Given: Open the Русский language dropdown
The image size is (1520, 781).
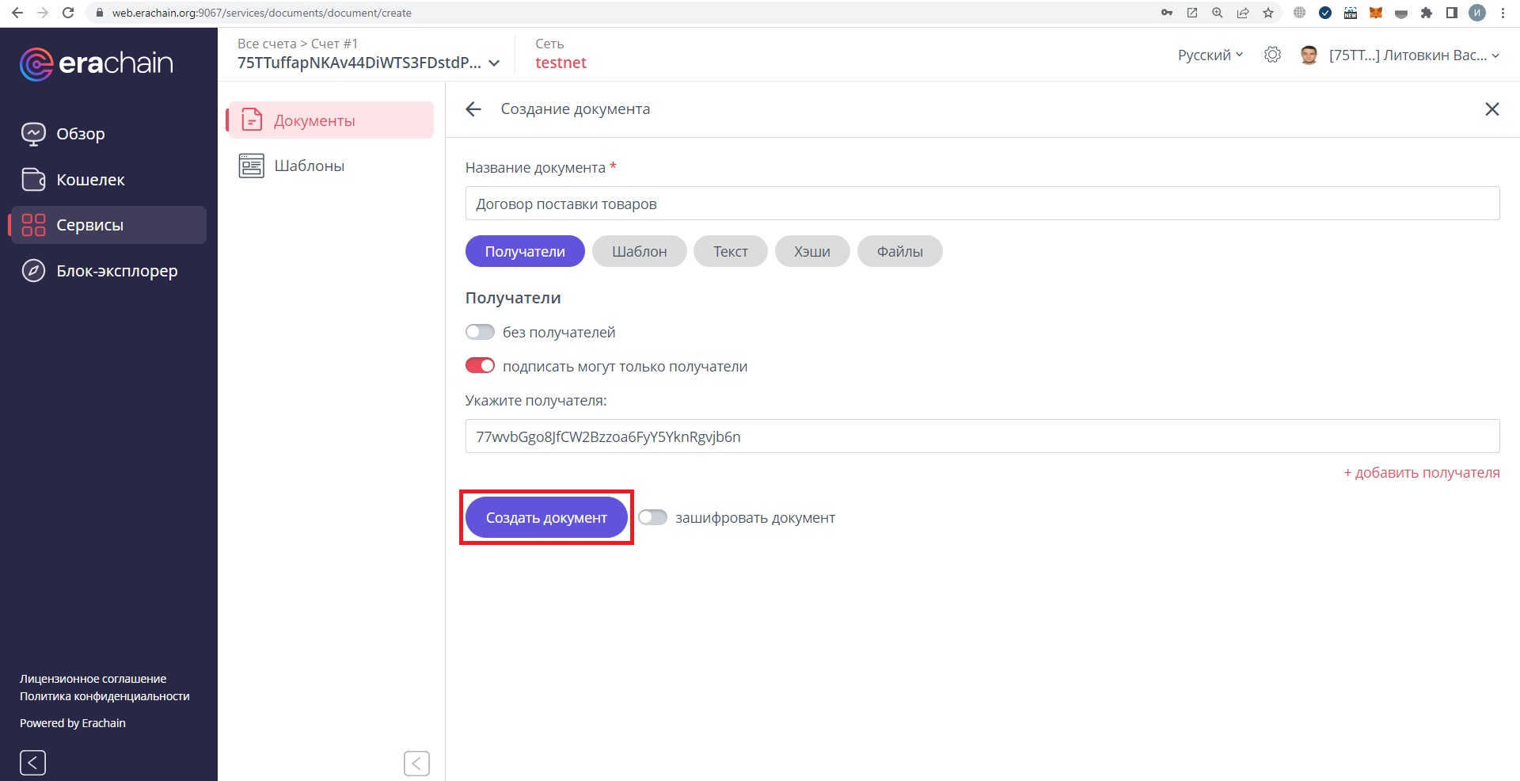Looking at the screenshot, I should click(x=1210, y=55).
